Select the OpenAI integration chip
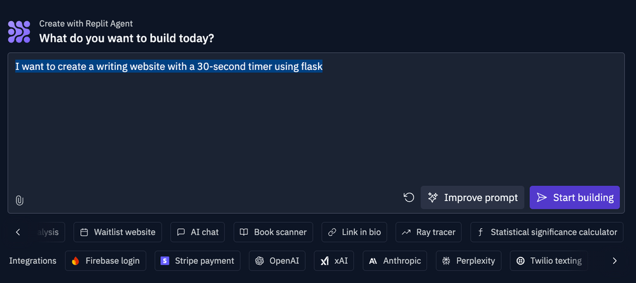Image resolution: width=636 pixels, height=283 pixels. (277, 261)
